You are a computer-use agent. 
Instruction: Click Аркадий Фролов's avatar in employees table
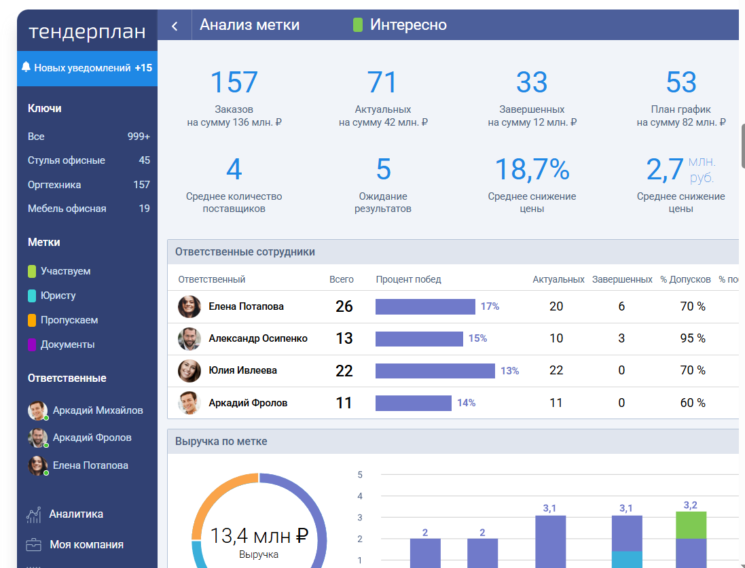click(189, 403)
